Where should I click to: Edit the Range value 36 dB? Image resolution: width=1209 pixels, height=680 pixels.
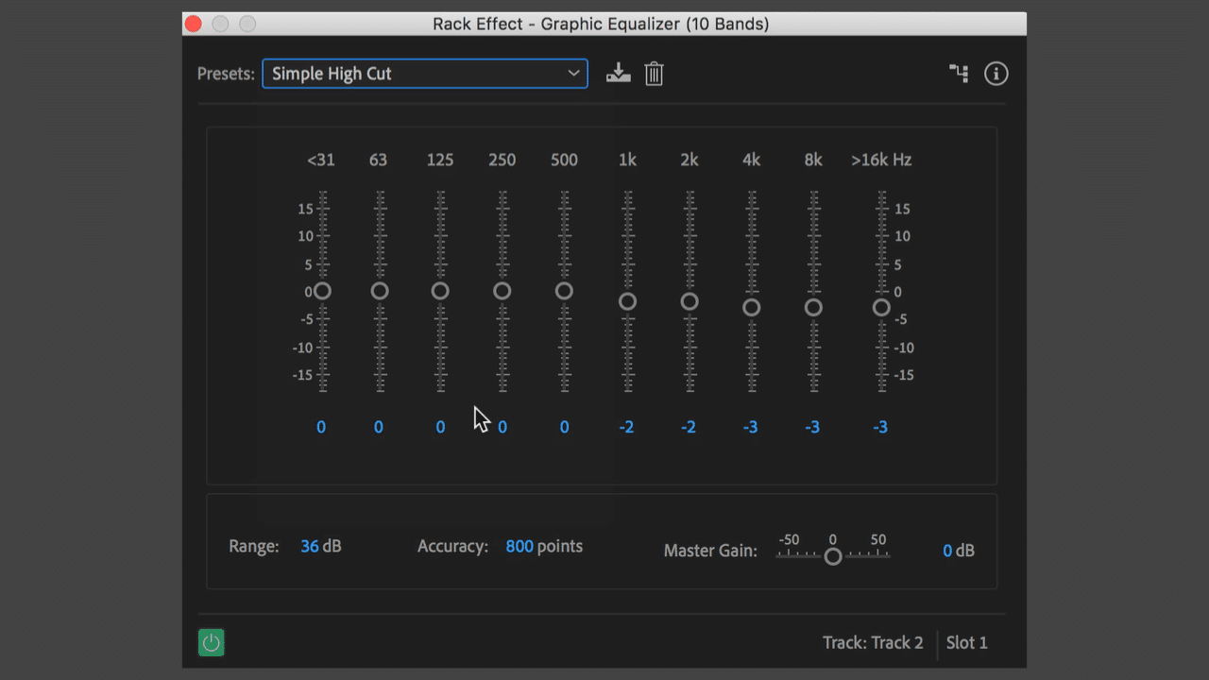pyautogui.click(x=321, y=547)
